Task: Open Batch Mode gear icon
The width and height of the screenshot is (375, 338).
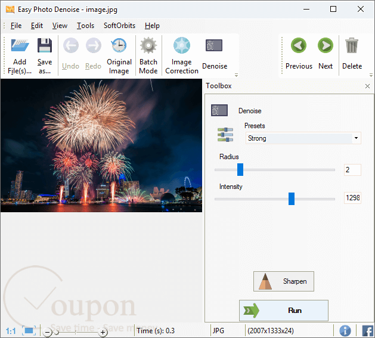Action: pos(148,45)
